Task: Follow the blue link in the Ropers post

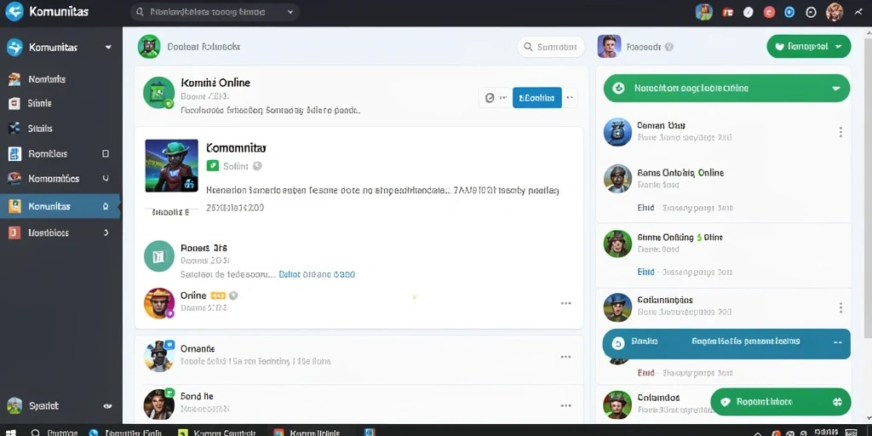Action: pyautogui.click(x=317, y=274)
